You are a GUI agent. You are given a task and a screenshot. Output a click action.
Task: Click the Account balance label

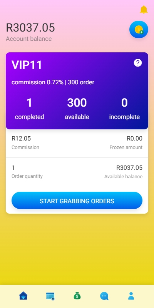(x=28, y=39)
